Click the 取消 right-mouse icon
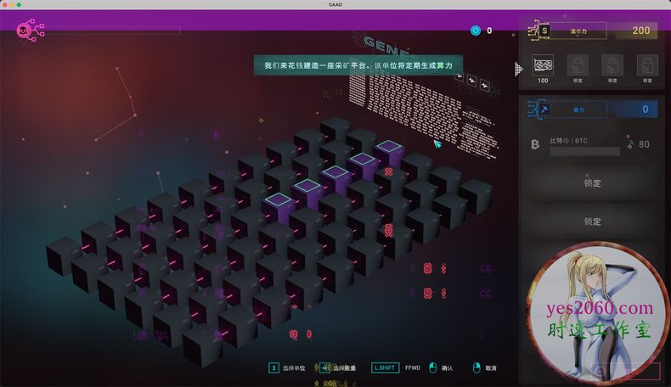The height and width of the screenshot is (387, 671). click(x=476, y=367)
